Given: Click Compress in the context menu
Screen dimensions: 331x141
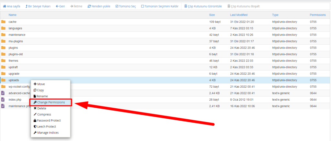Looking at the screenshot, I should click(44, 114).
